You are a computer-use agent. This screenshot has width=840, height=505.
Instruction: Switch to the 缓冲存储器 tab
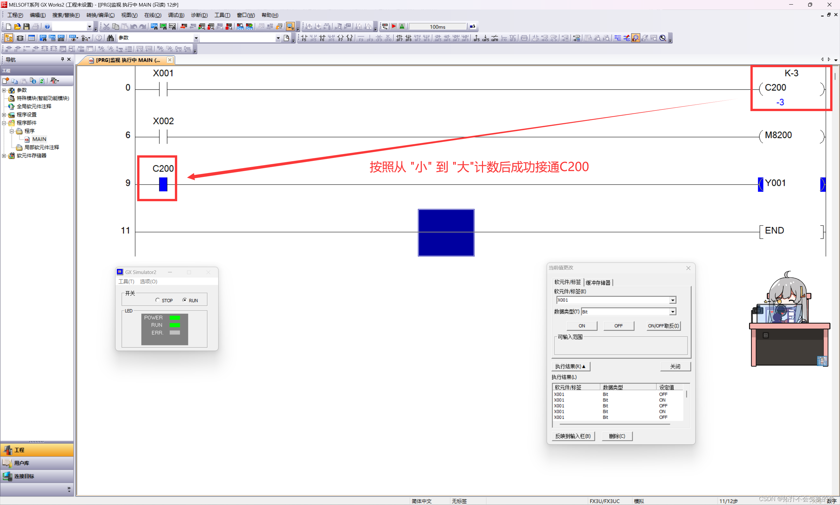click(x=598, y=282)
